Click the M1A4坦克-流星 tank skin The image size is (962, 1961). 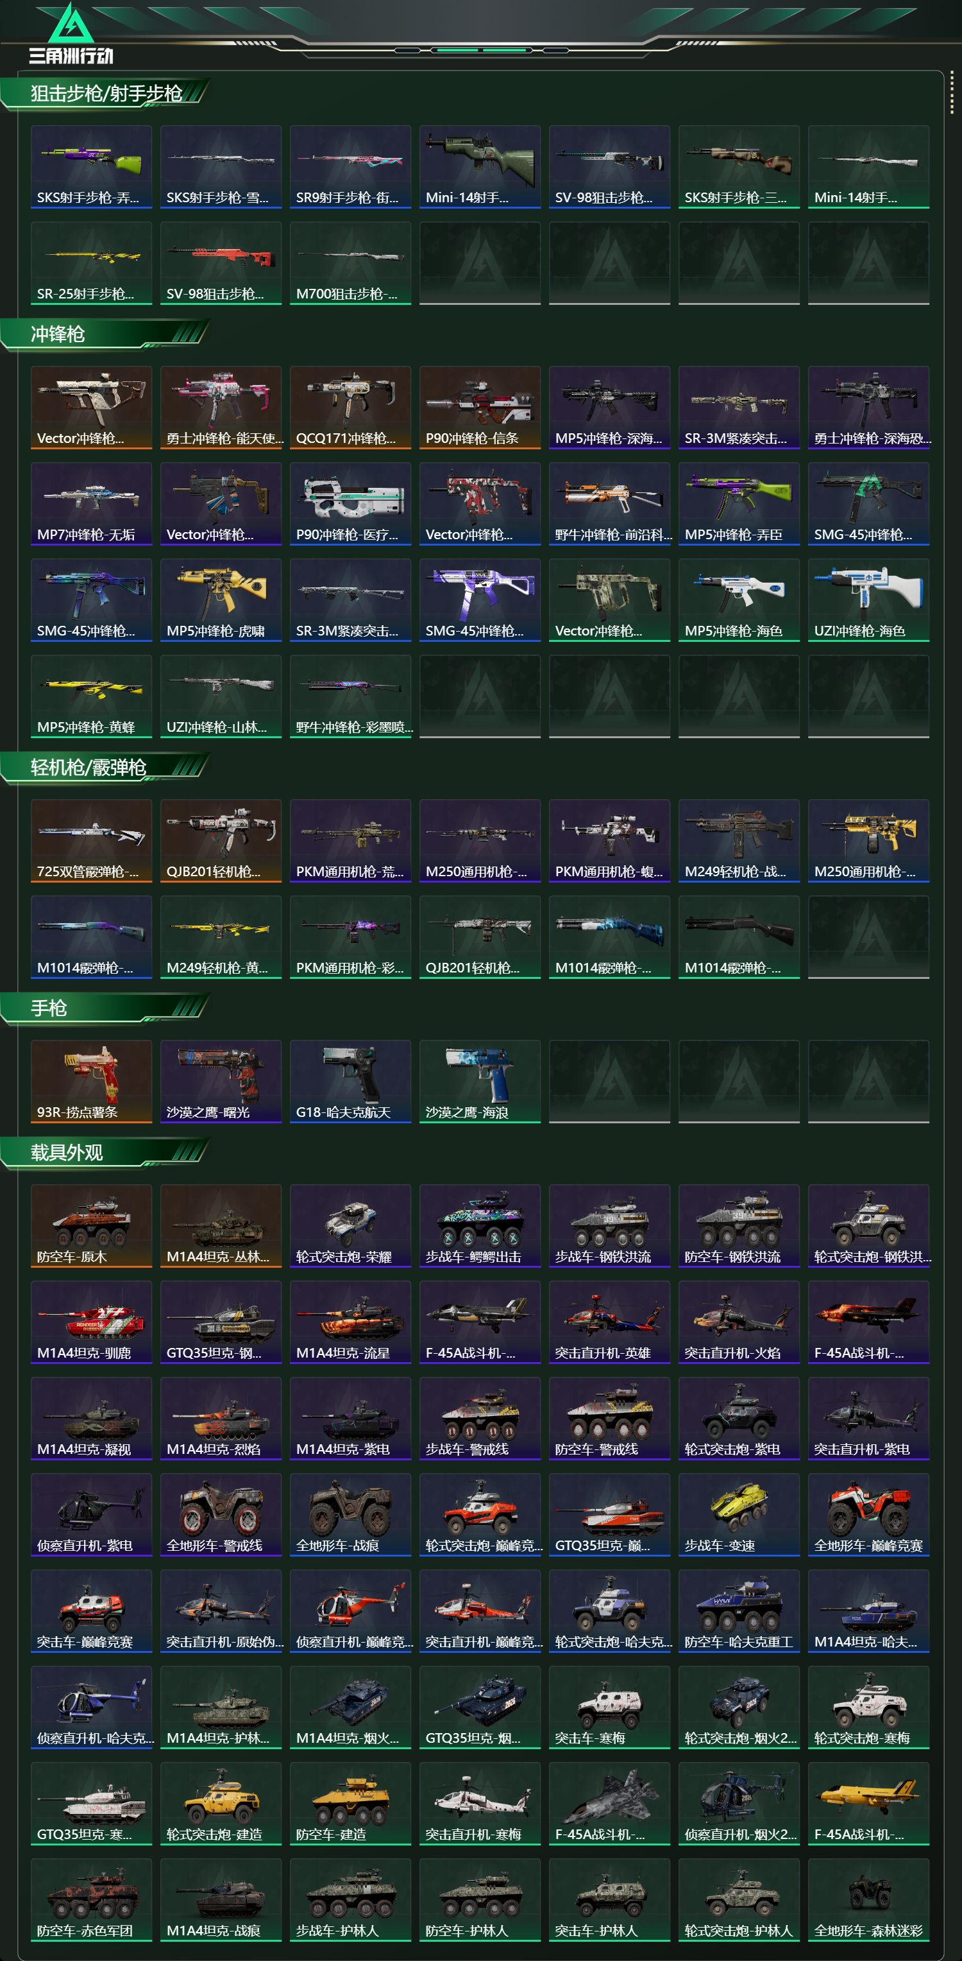pyautogui.click(x=351, y=1322)
